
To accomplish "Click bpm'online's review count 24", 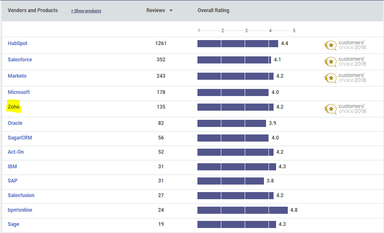I will pos(161,210).
